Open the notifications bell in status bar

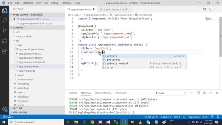pos(218,117)
